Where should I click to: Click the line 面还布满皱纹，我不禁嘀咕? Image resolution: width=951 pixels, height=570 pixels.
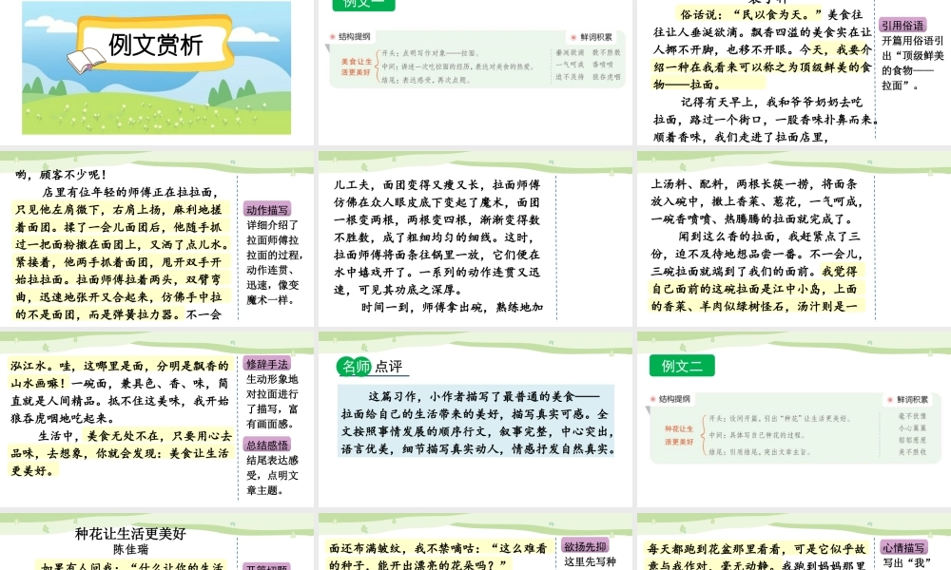pyautogui.click(x=437, y=549)
